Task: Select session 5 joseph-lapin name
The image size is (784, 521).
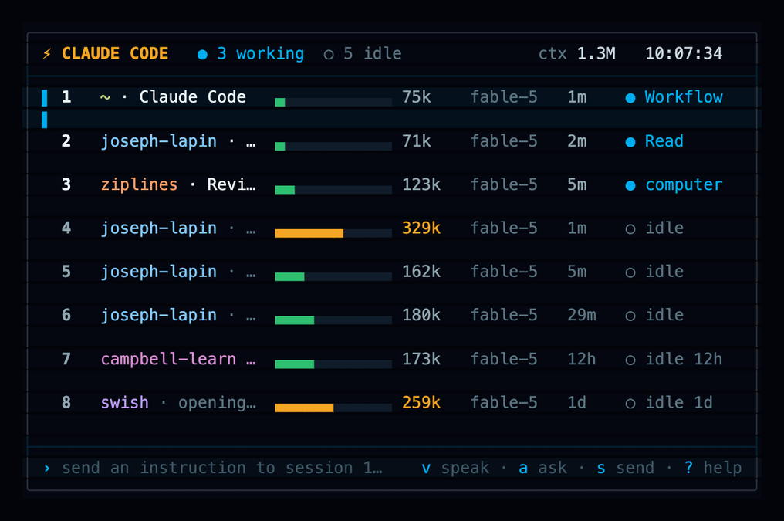Action: point(158,272)
